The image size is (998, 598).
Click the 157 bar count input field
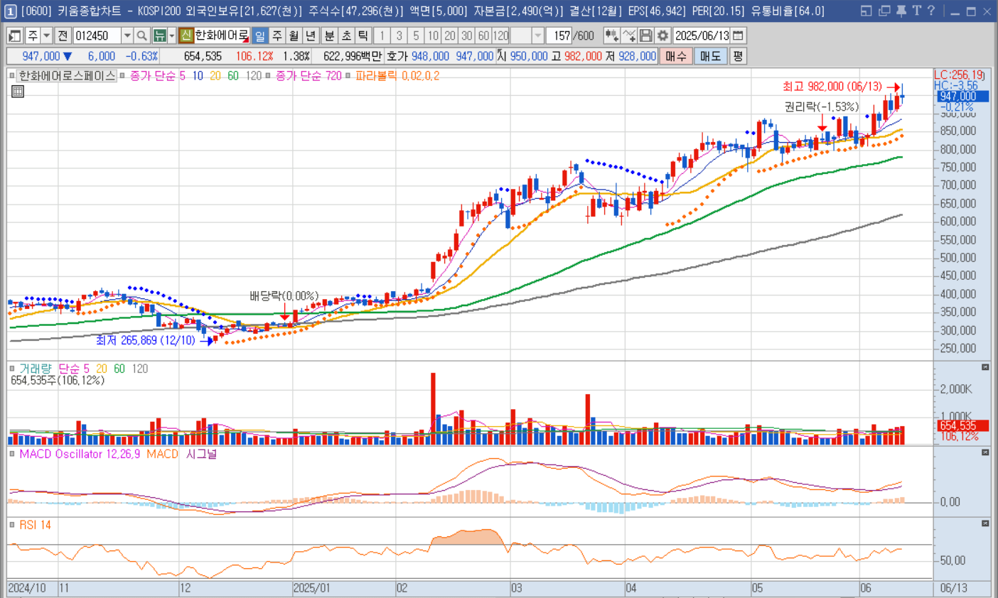559,36
